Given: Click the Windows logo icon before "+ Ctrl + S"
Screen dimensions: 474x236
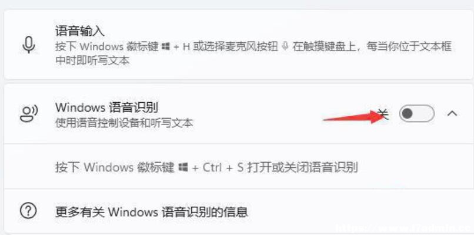Looking at the screenshot, I should point(183,167).
